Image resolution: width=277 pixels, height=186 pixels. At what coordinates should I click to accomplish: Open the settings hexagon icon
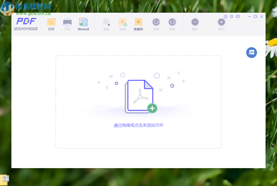coord(225,16)
